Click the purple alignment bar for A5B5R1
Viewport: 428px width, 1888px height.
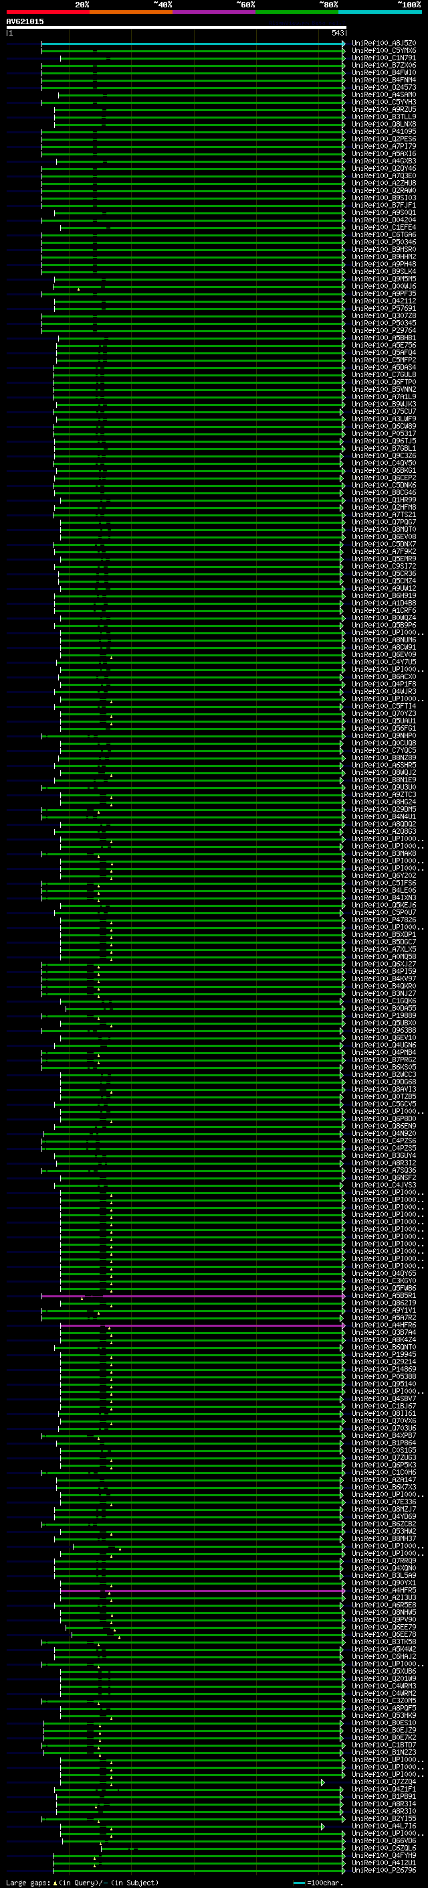(x=193, y=1296)
